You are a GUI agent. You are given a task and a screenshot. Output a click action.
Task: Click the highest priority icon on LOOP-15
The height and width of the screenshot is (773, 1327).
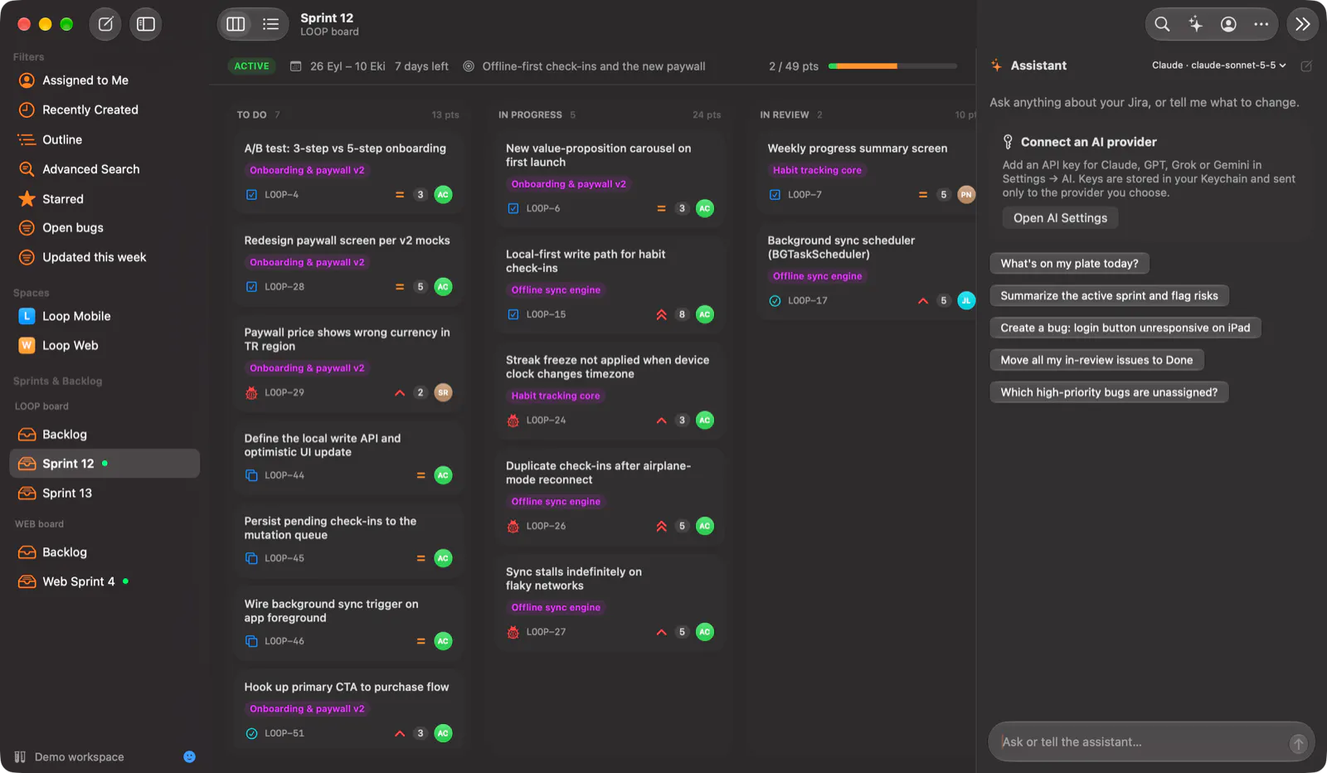click(661, 315)
